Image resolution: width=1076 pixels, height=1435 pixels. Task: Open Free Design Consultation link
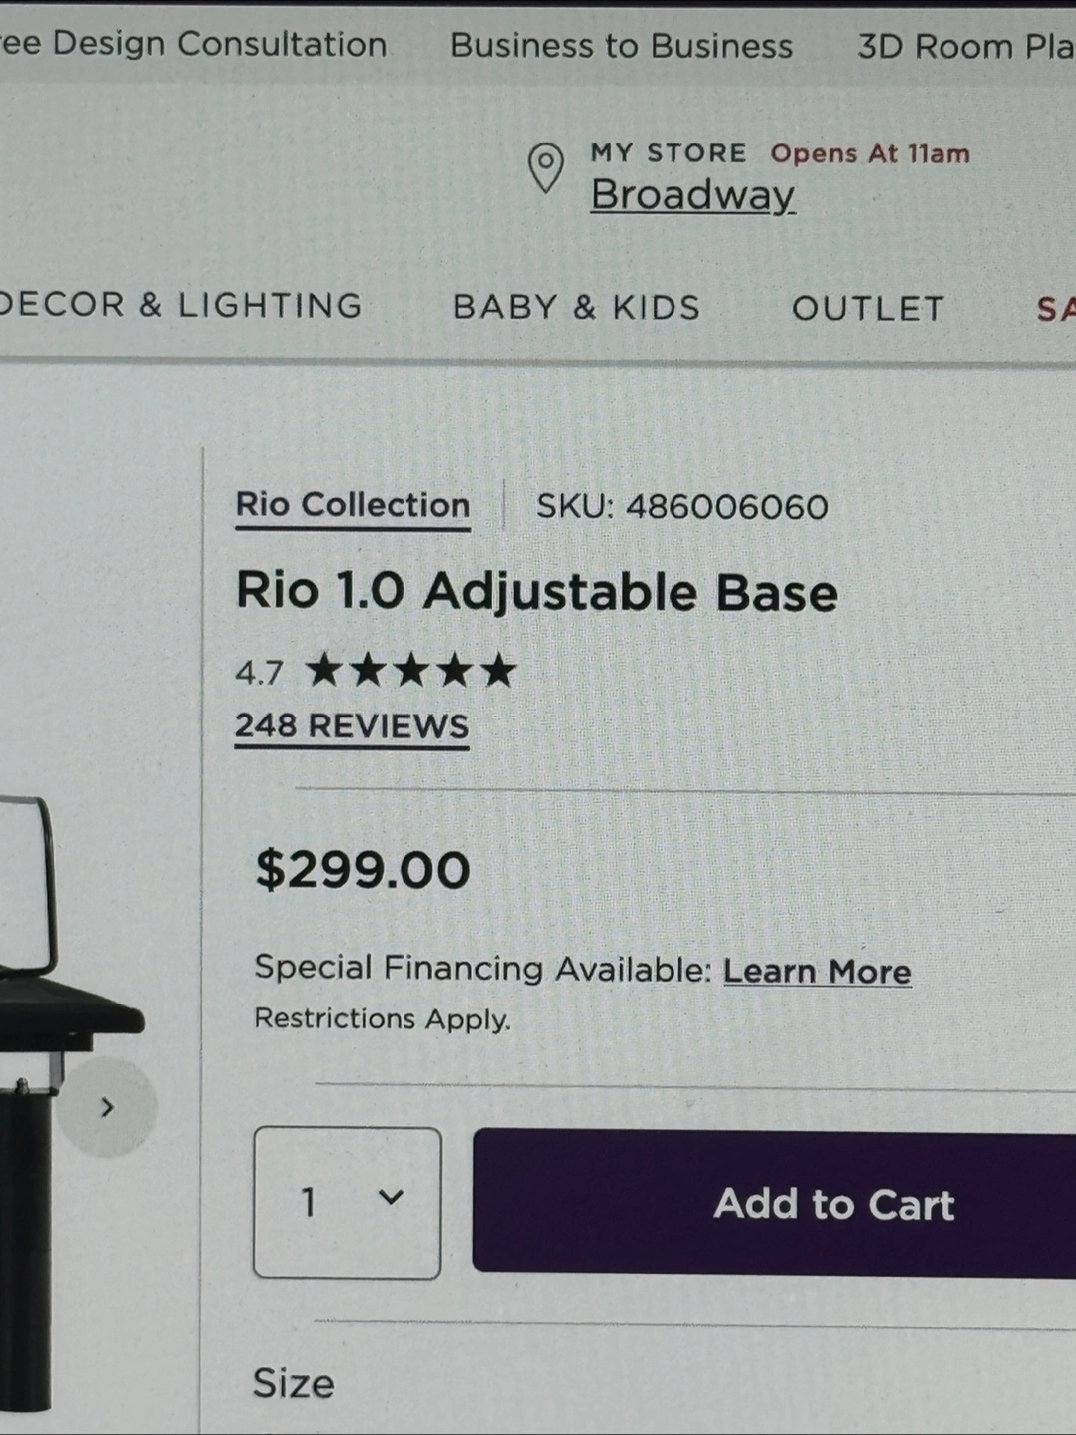click(193, 44)
